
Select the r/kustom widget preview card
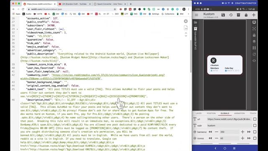point(225,65)
